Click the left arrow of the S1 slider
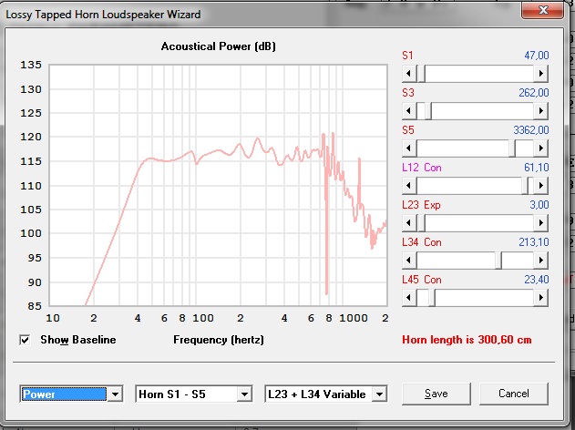The image size is (575, 430). click(x=409, y=74)
